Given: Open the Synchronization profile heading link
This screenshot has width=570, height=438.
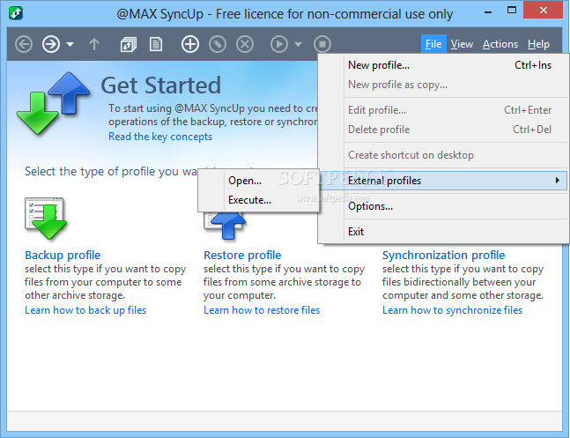Looking at the screenshot, I should [443, 255].
